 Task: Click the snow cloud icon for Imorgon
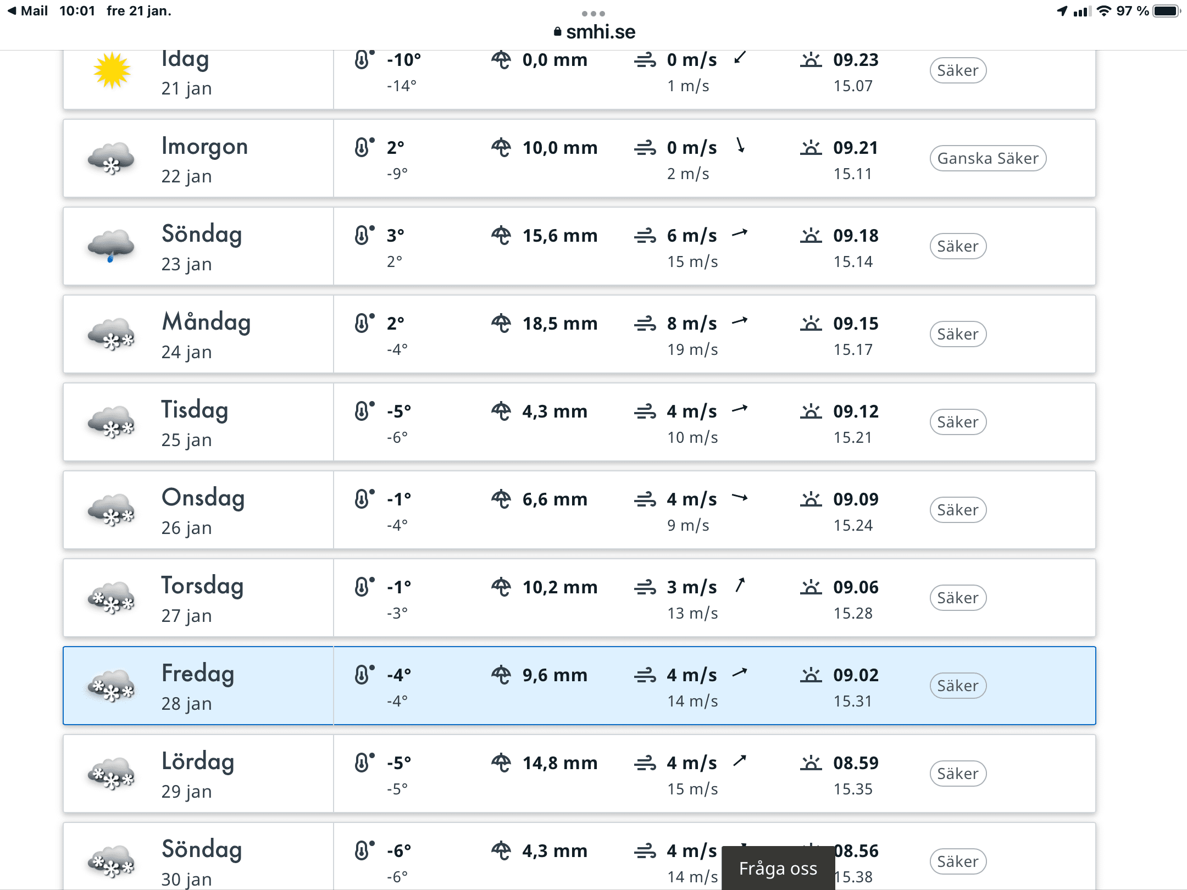pos(111,158)
